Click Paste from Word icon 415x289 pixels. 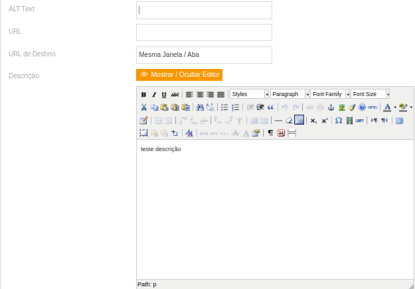click(x=185, y=107)
